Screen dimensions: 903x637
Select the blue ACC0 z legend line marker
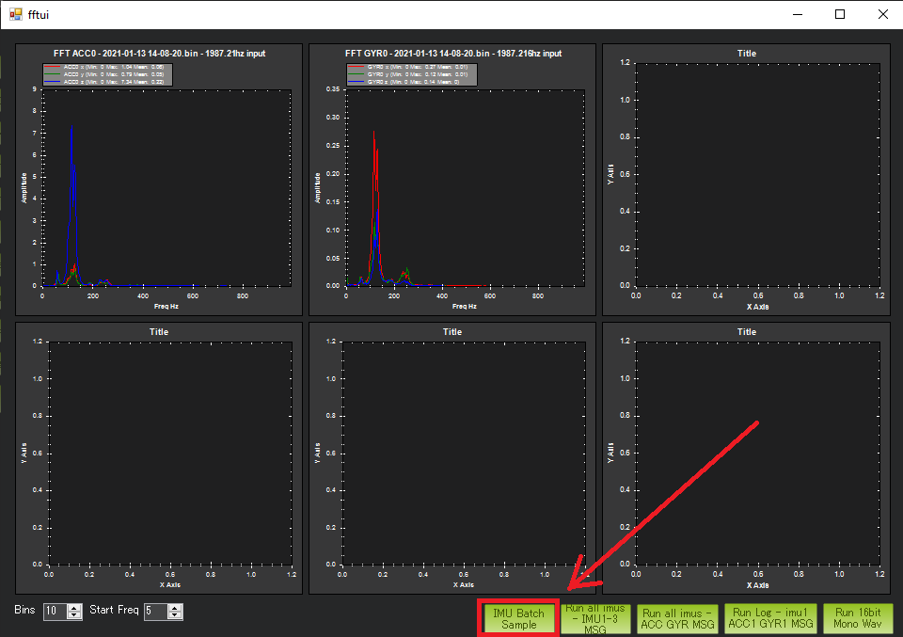[54, 81]
